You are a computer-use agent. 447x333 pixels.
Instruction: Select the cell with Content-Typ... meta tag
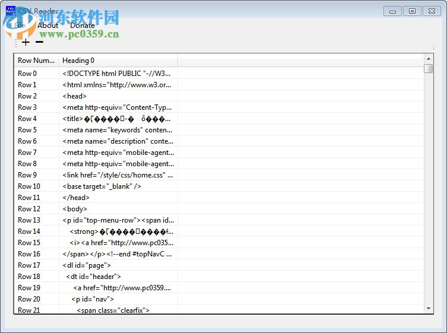coord(118,107)
